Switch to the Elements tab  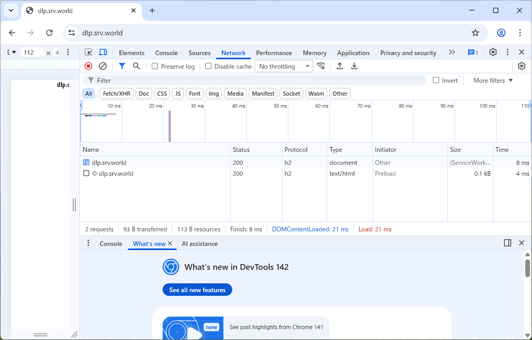point(131,53)
